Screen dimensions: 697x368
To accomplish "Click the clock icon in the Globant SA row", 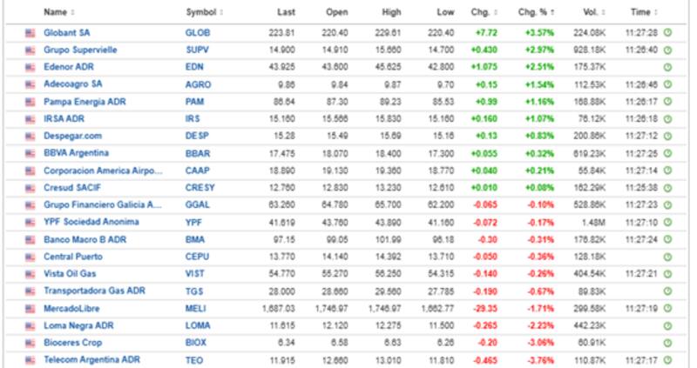I will tap(667, 33).
